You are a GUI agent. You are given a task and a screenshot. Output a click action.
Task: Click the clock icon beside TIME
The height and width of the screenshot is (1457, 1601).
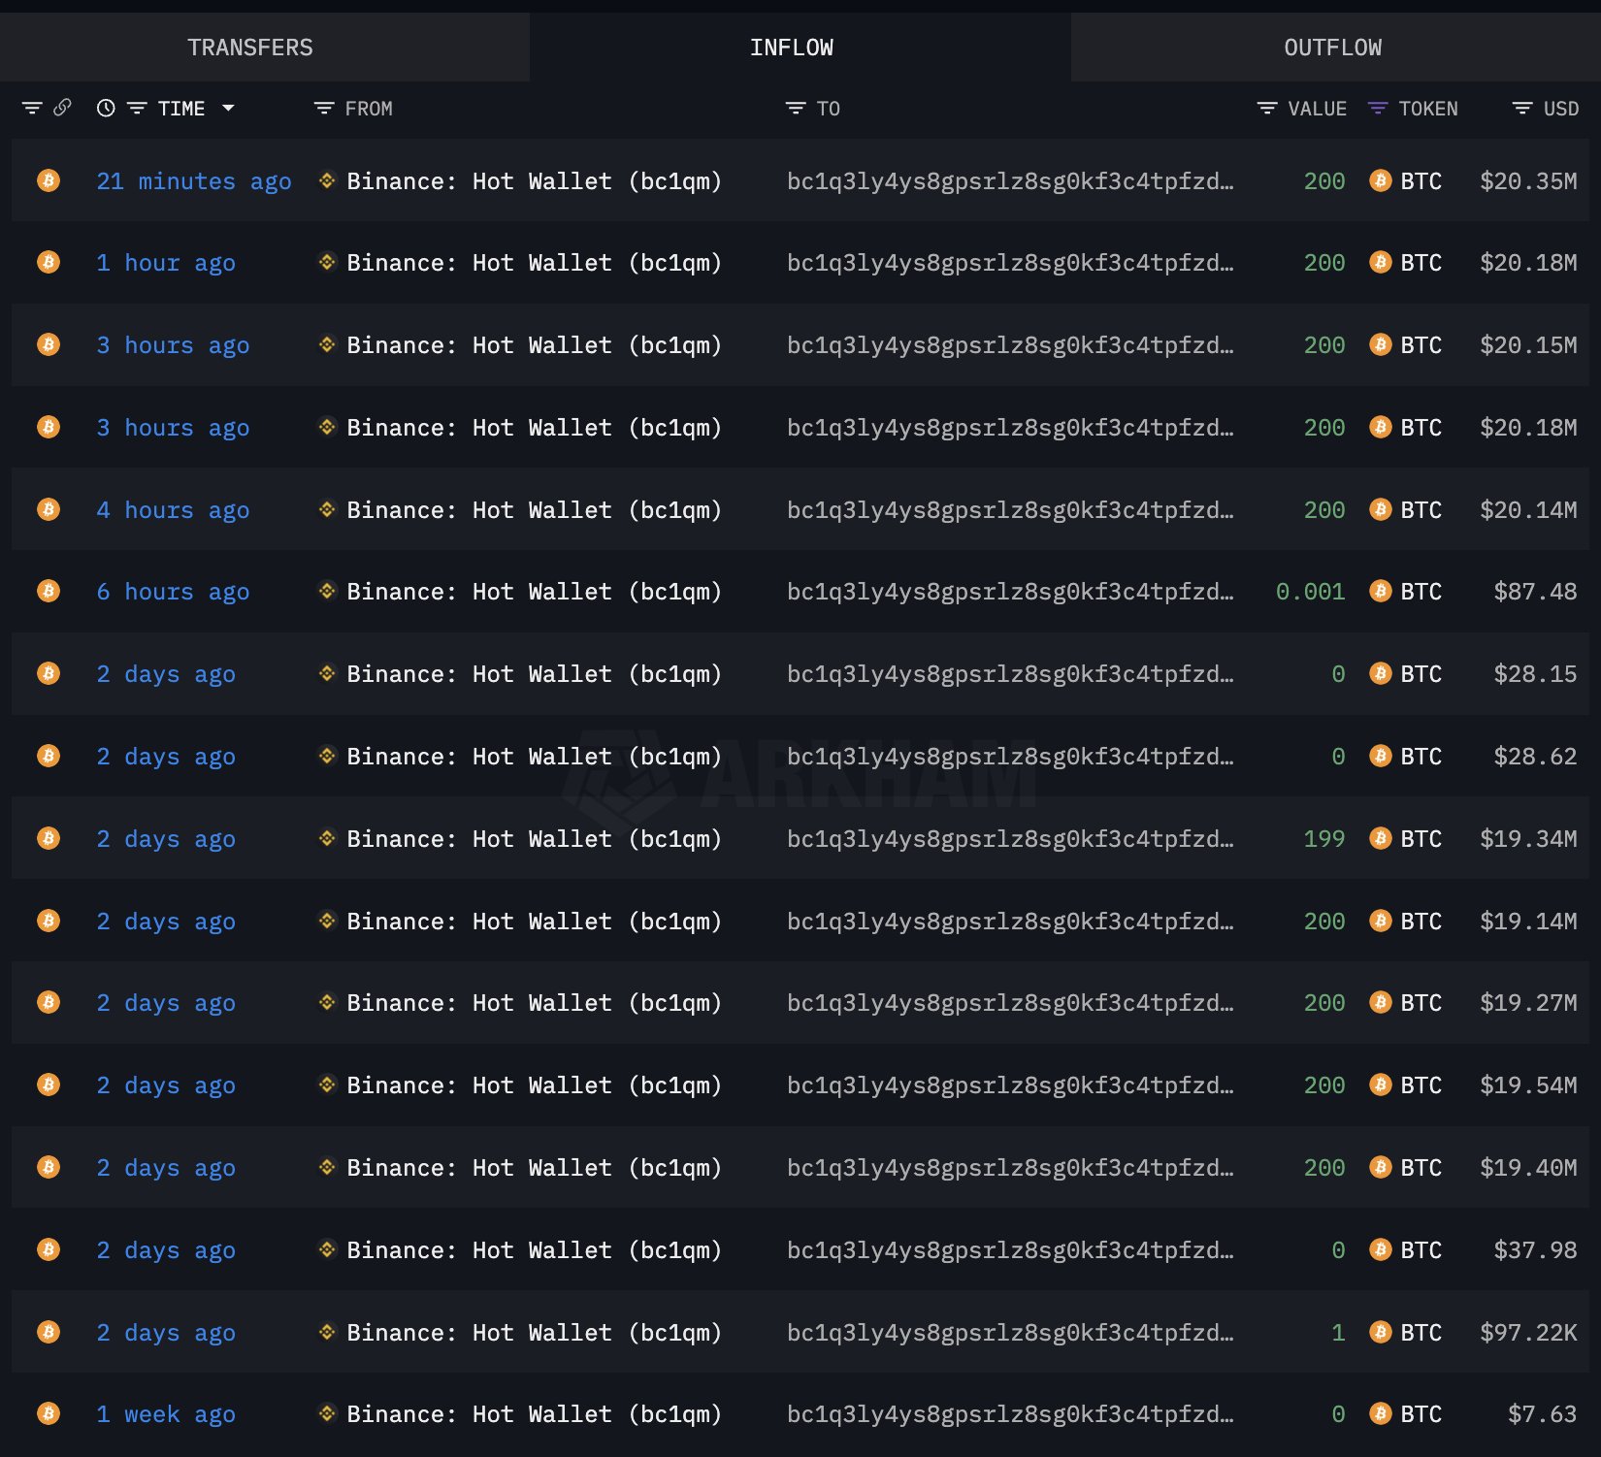click(x=106, y=108)
